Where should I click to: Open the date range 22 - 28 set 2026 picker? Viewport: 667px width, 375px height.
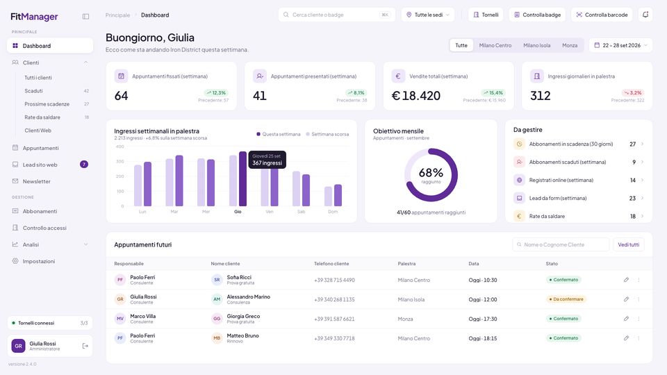pyautogui.click(x=620, y=45)
